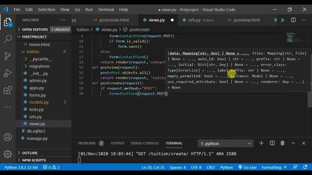Image resolution: width=312 pixels, height=175 pixels.
Task: Open Source Control view icon
Action: pos(8,56)
